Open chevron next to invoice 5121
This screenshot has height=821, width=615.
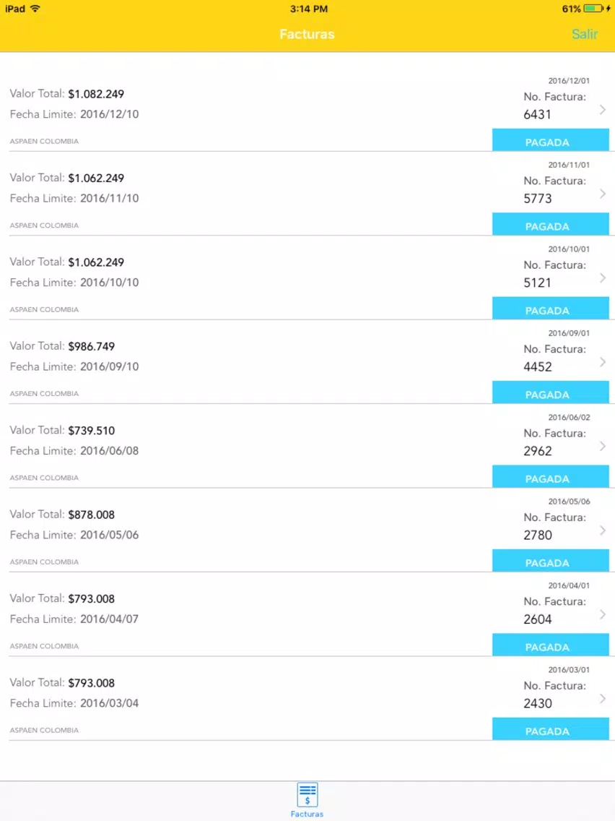(x=603, y=278)
